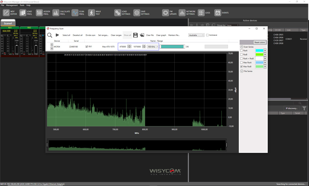Click the Reset colors button
This screenshot has width=309, height=186.
point(260,42)
